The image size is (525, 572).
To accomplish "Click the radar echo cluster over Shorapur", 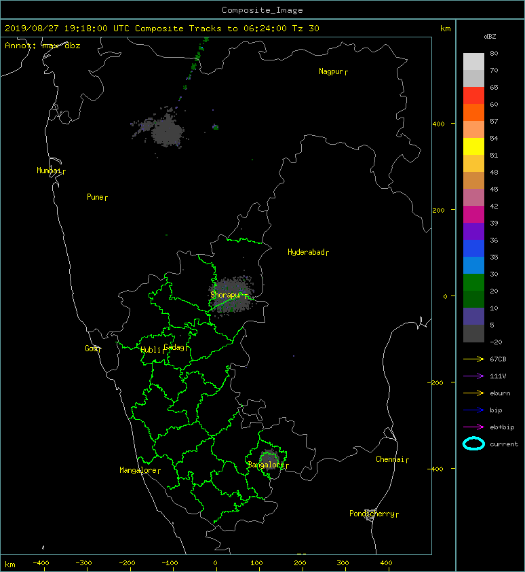I will (x=231, y=295).
